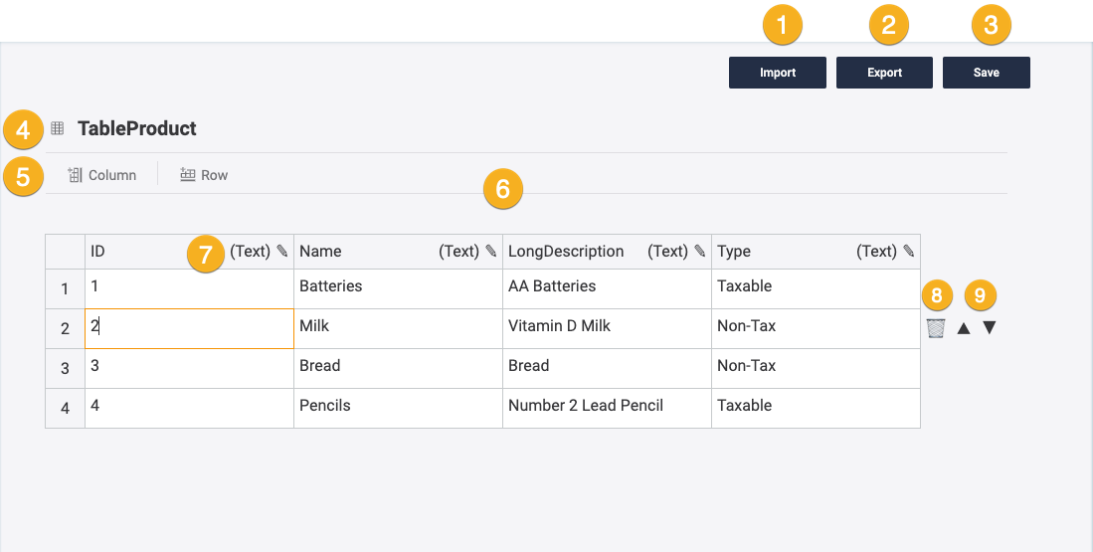
Task: Add a new Row
Action: [x=204, y=175]
